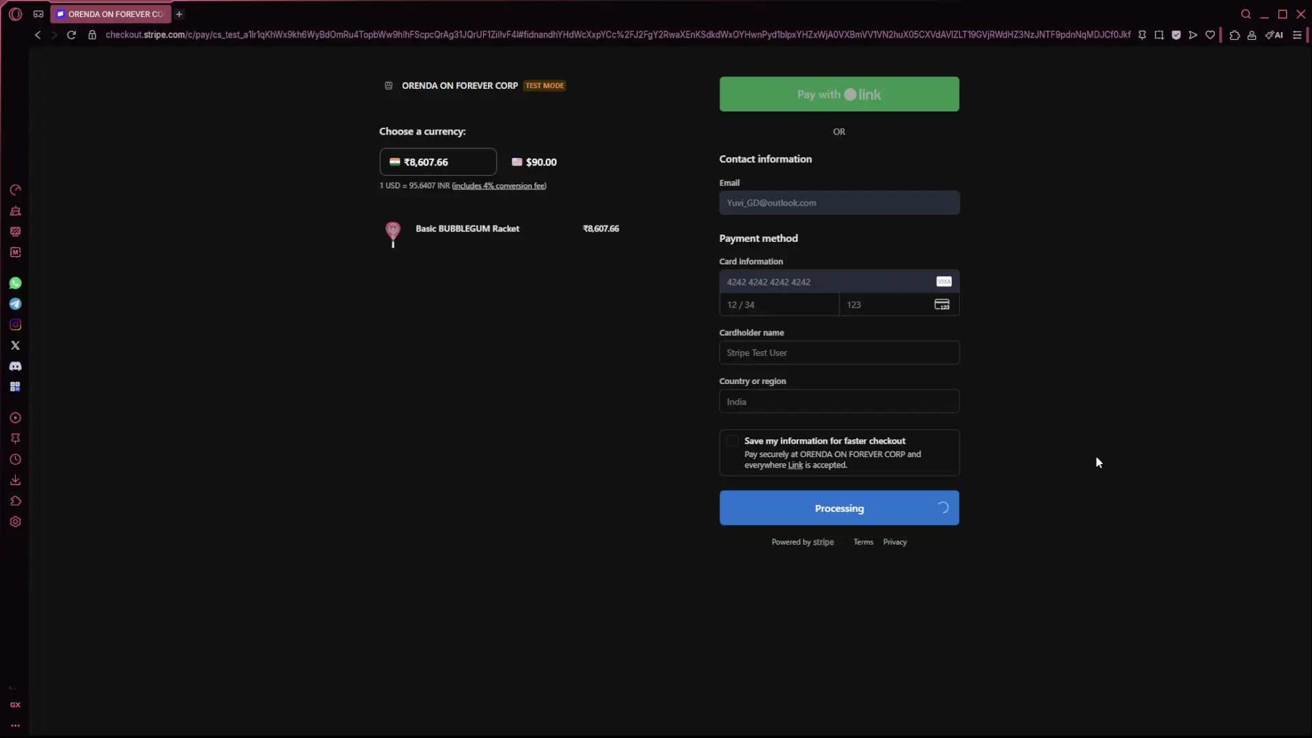Open a new tab with plus button

click(179, 14)
